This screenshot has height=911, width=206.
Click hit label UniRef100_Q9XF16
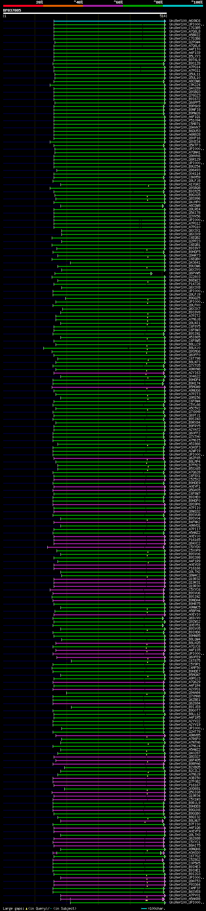[x=184, y=138]
